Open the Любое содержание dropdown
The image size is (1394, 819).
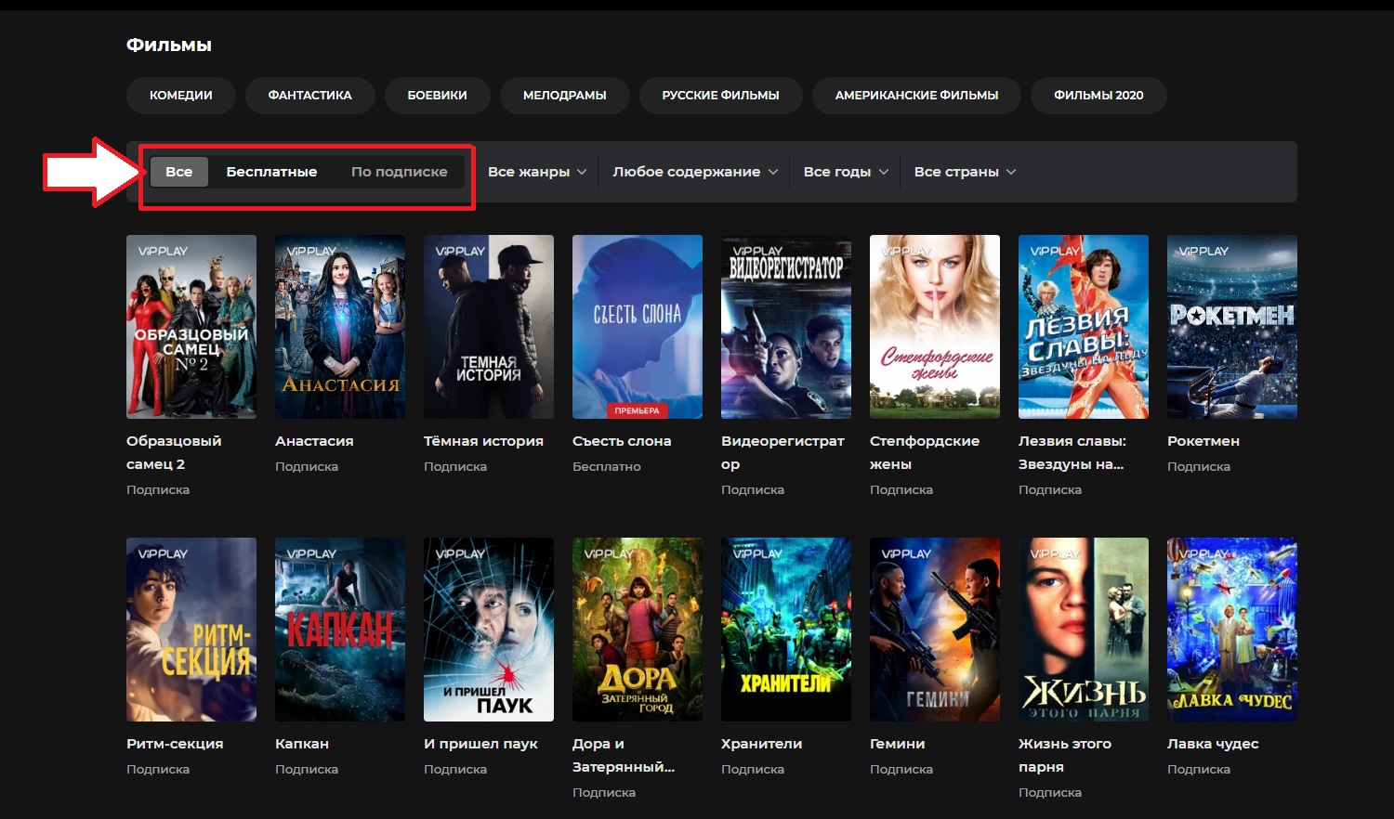pos(694,172)
